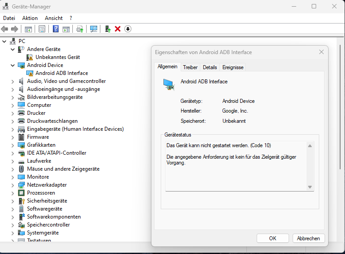Click the disable device down-arrow icon
345x254 pixels.
pyautogui.click(x=128, y=29)
